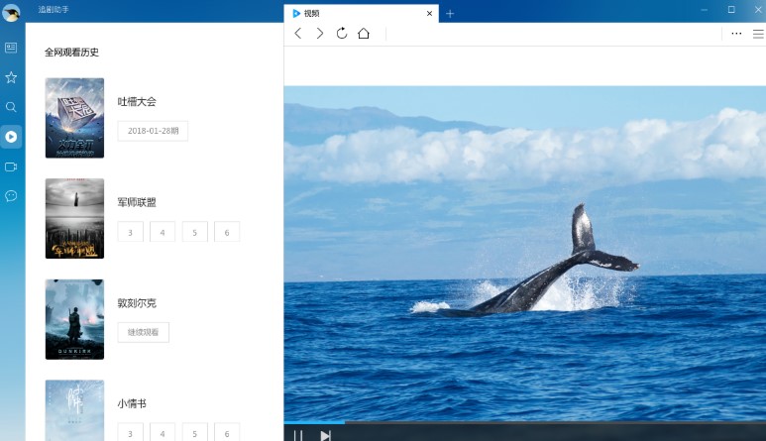Click the browser forward arrow
The height and width of the screenshot is (441, 766).
[320, 34]
